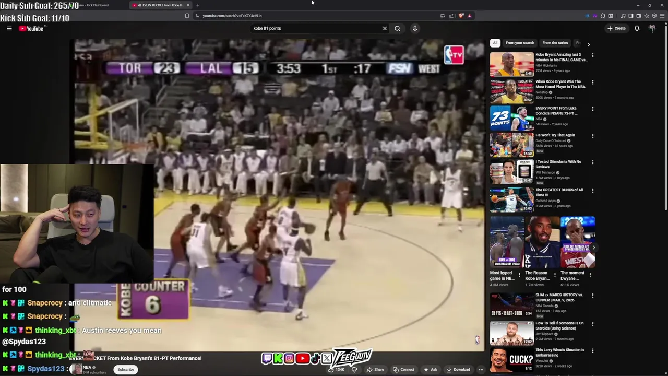Subscribe to the NBA channel
This screenshot has width=668, height=376.
pyautogui.click(x=126, y=370)
